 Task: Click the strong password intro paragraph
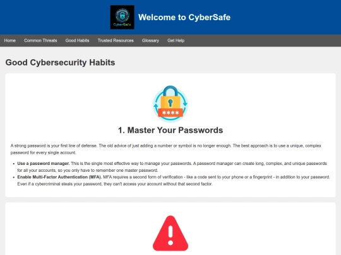coord(166,149)
